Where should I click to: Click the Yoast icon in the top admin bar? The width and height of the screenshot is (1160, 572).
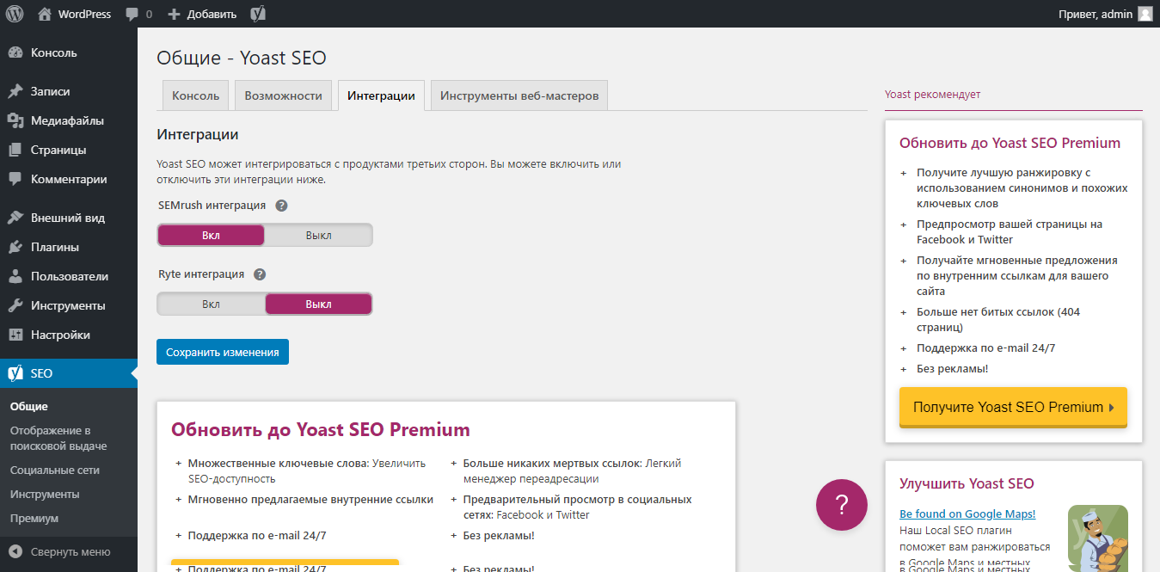pos(257,13)
